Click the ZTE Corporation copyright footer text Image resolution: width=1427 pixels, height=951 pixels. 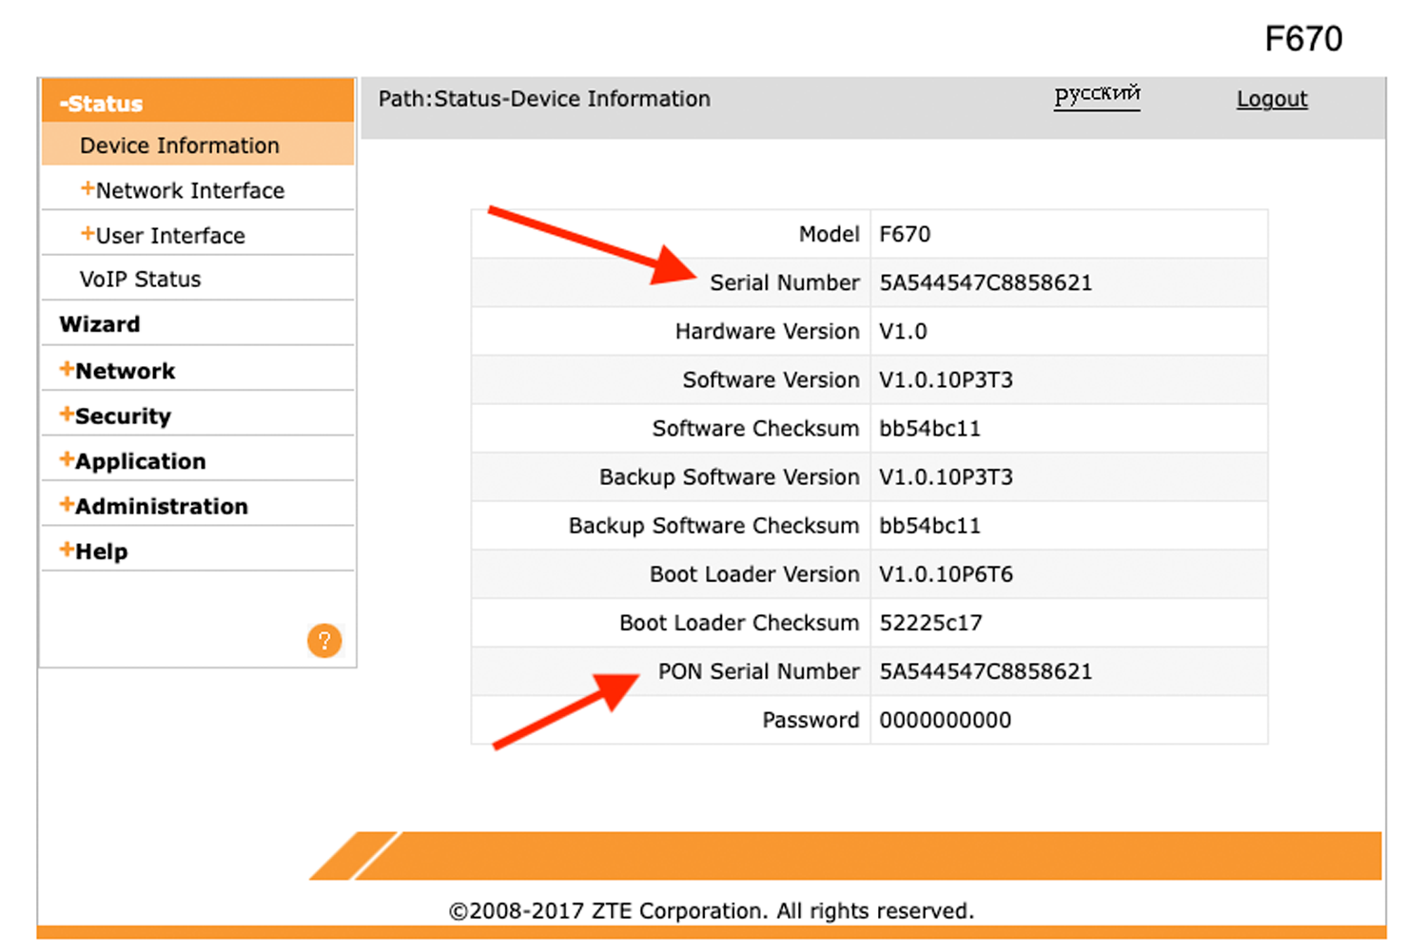pyautogui.click(x=712, y=911)
